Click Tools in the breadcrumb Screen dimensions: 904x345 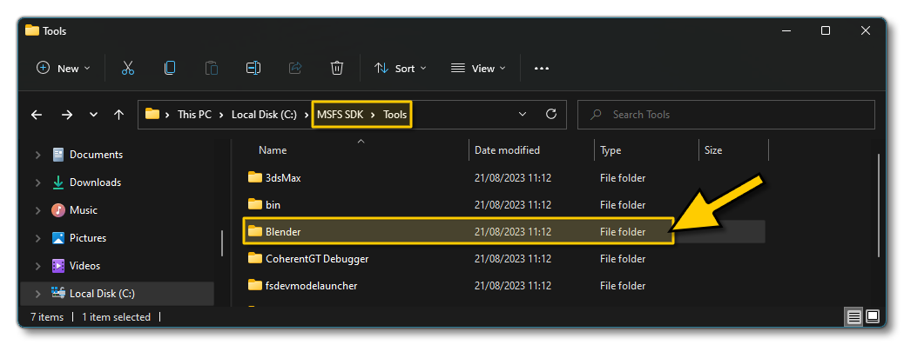point(395,115)
